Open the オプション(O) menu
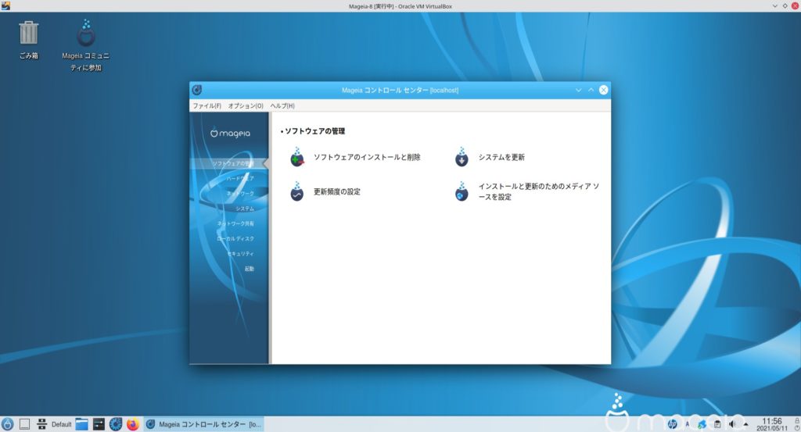This screenshot has height=432, width=801. [x=246, y=105]
